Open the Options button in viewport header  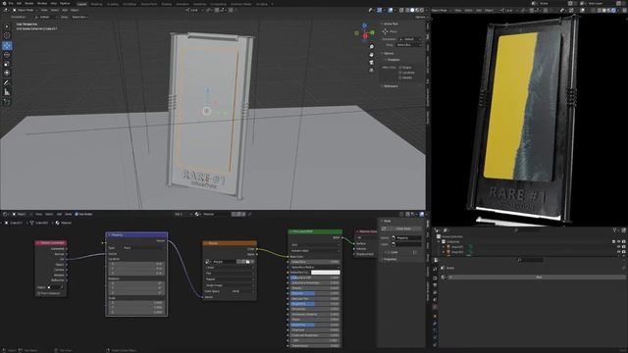[420, 18]
